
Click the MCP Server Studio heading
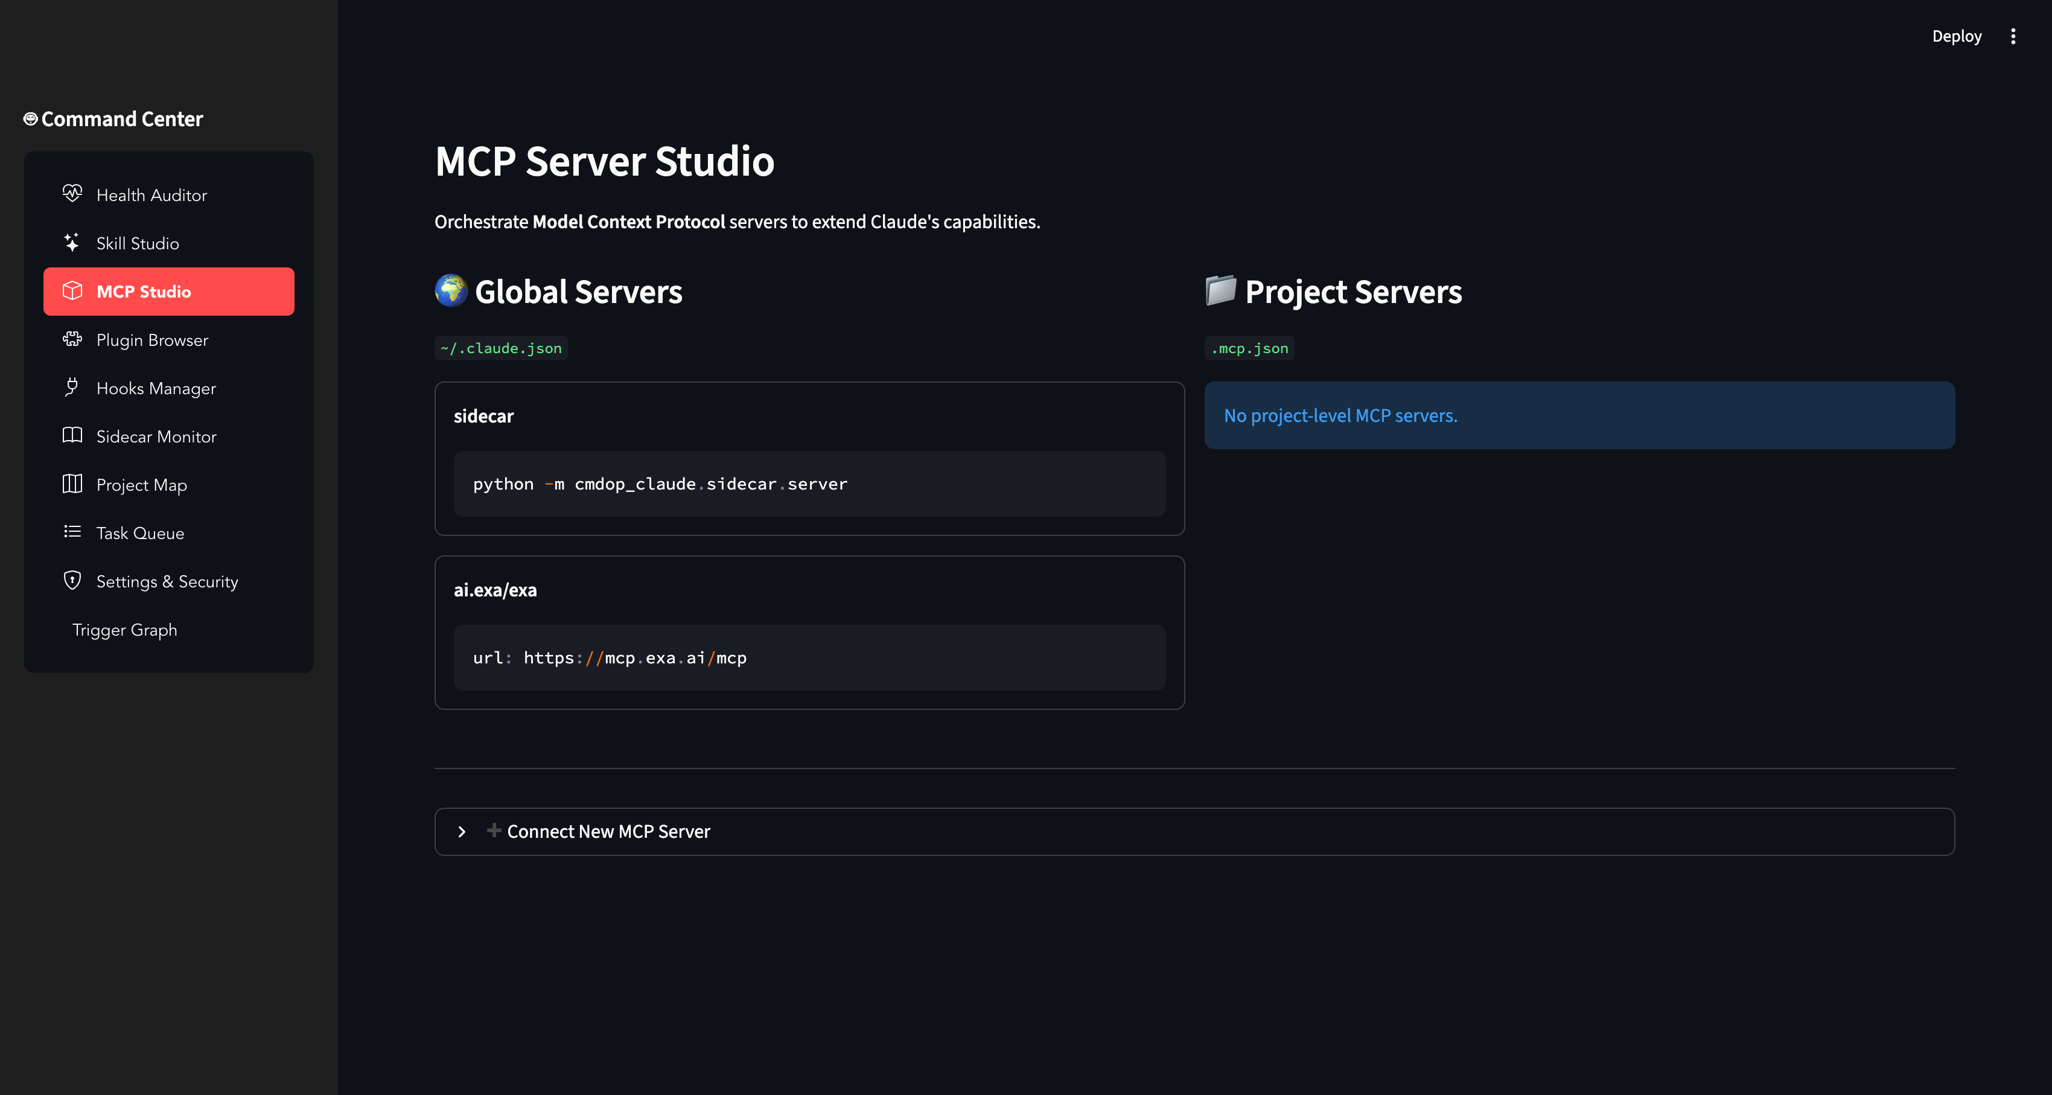605,161
